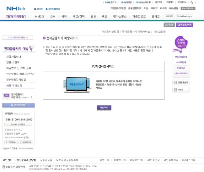Open the NH농협생명 site link
This screenshot has height=172, width=204.
(126, 2)
